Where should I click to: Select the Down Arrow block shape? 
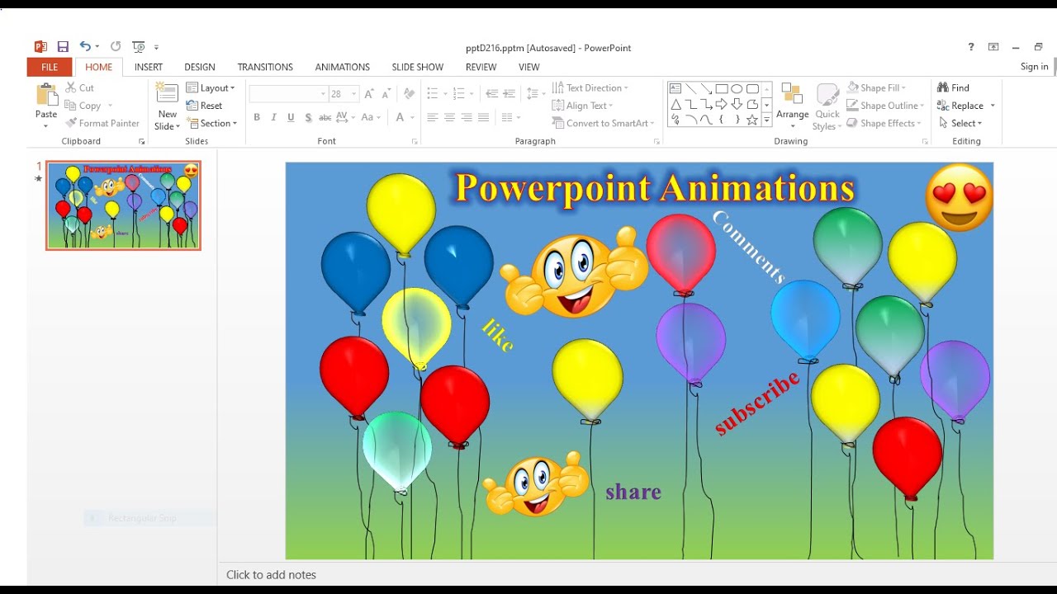click(737, 104)
